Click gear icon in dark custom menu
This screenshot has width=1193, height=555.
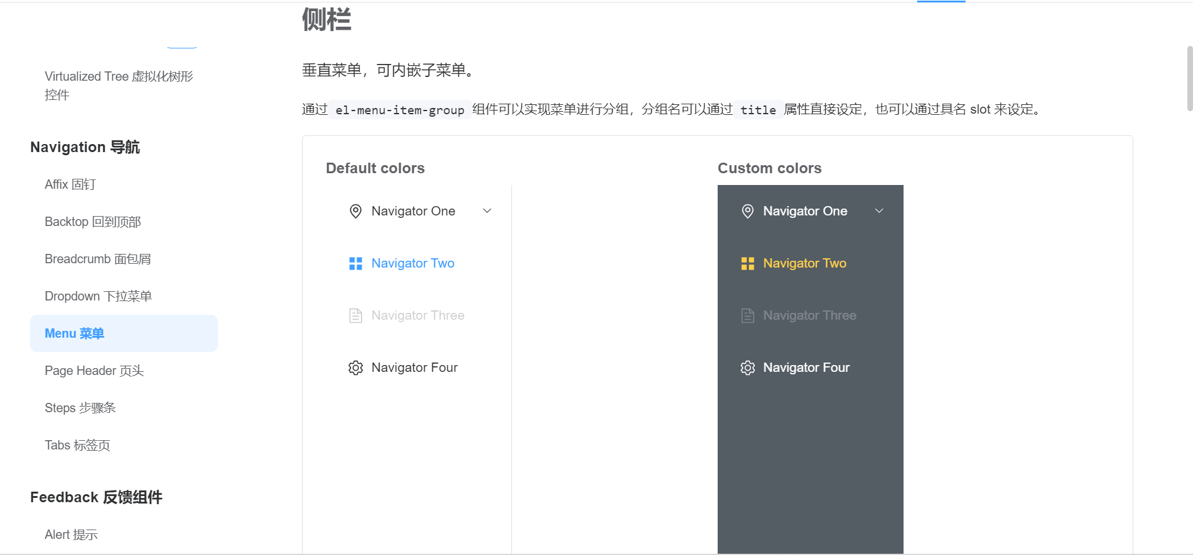pos(747,368)
